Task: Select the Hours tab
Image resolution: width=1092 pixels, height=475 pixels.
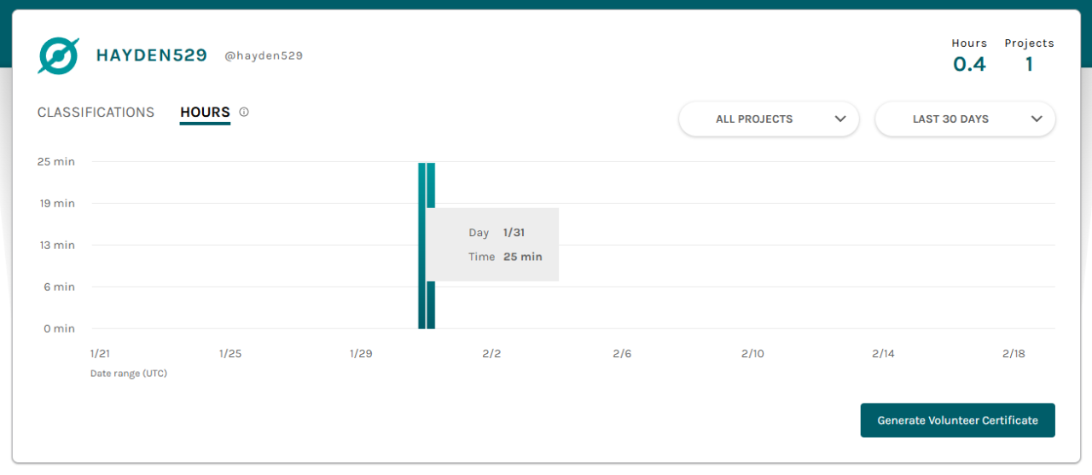Action: (205, 113)
